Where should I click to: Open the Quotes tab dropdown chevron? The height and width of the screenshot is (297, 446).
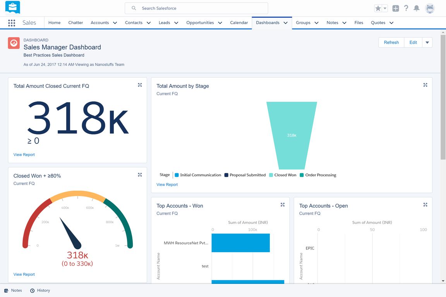(x=391, y=23)
